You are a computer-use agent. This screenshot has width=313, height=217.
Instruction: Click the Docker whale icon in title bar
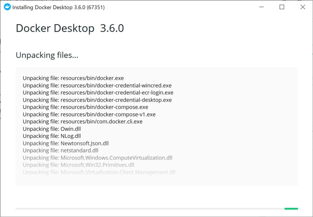7,7
